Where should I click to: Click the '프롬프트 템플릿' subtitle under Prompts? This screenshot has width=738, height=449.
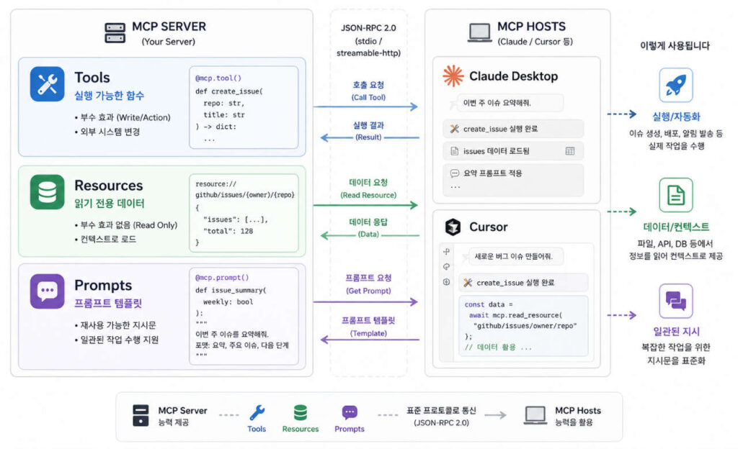(108, 303)
